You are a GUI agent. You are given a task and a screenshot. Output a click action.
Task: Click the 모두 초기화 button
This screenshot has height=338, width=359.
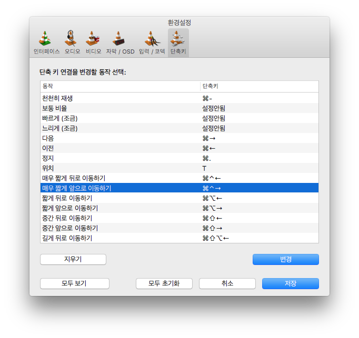coord(164,283)
